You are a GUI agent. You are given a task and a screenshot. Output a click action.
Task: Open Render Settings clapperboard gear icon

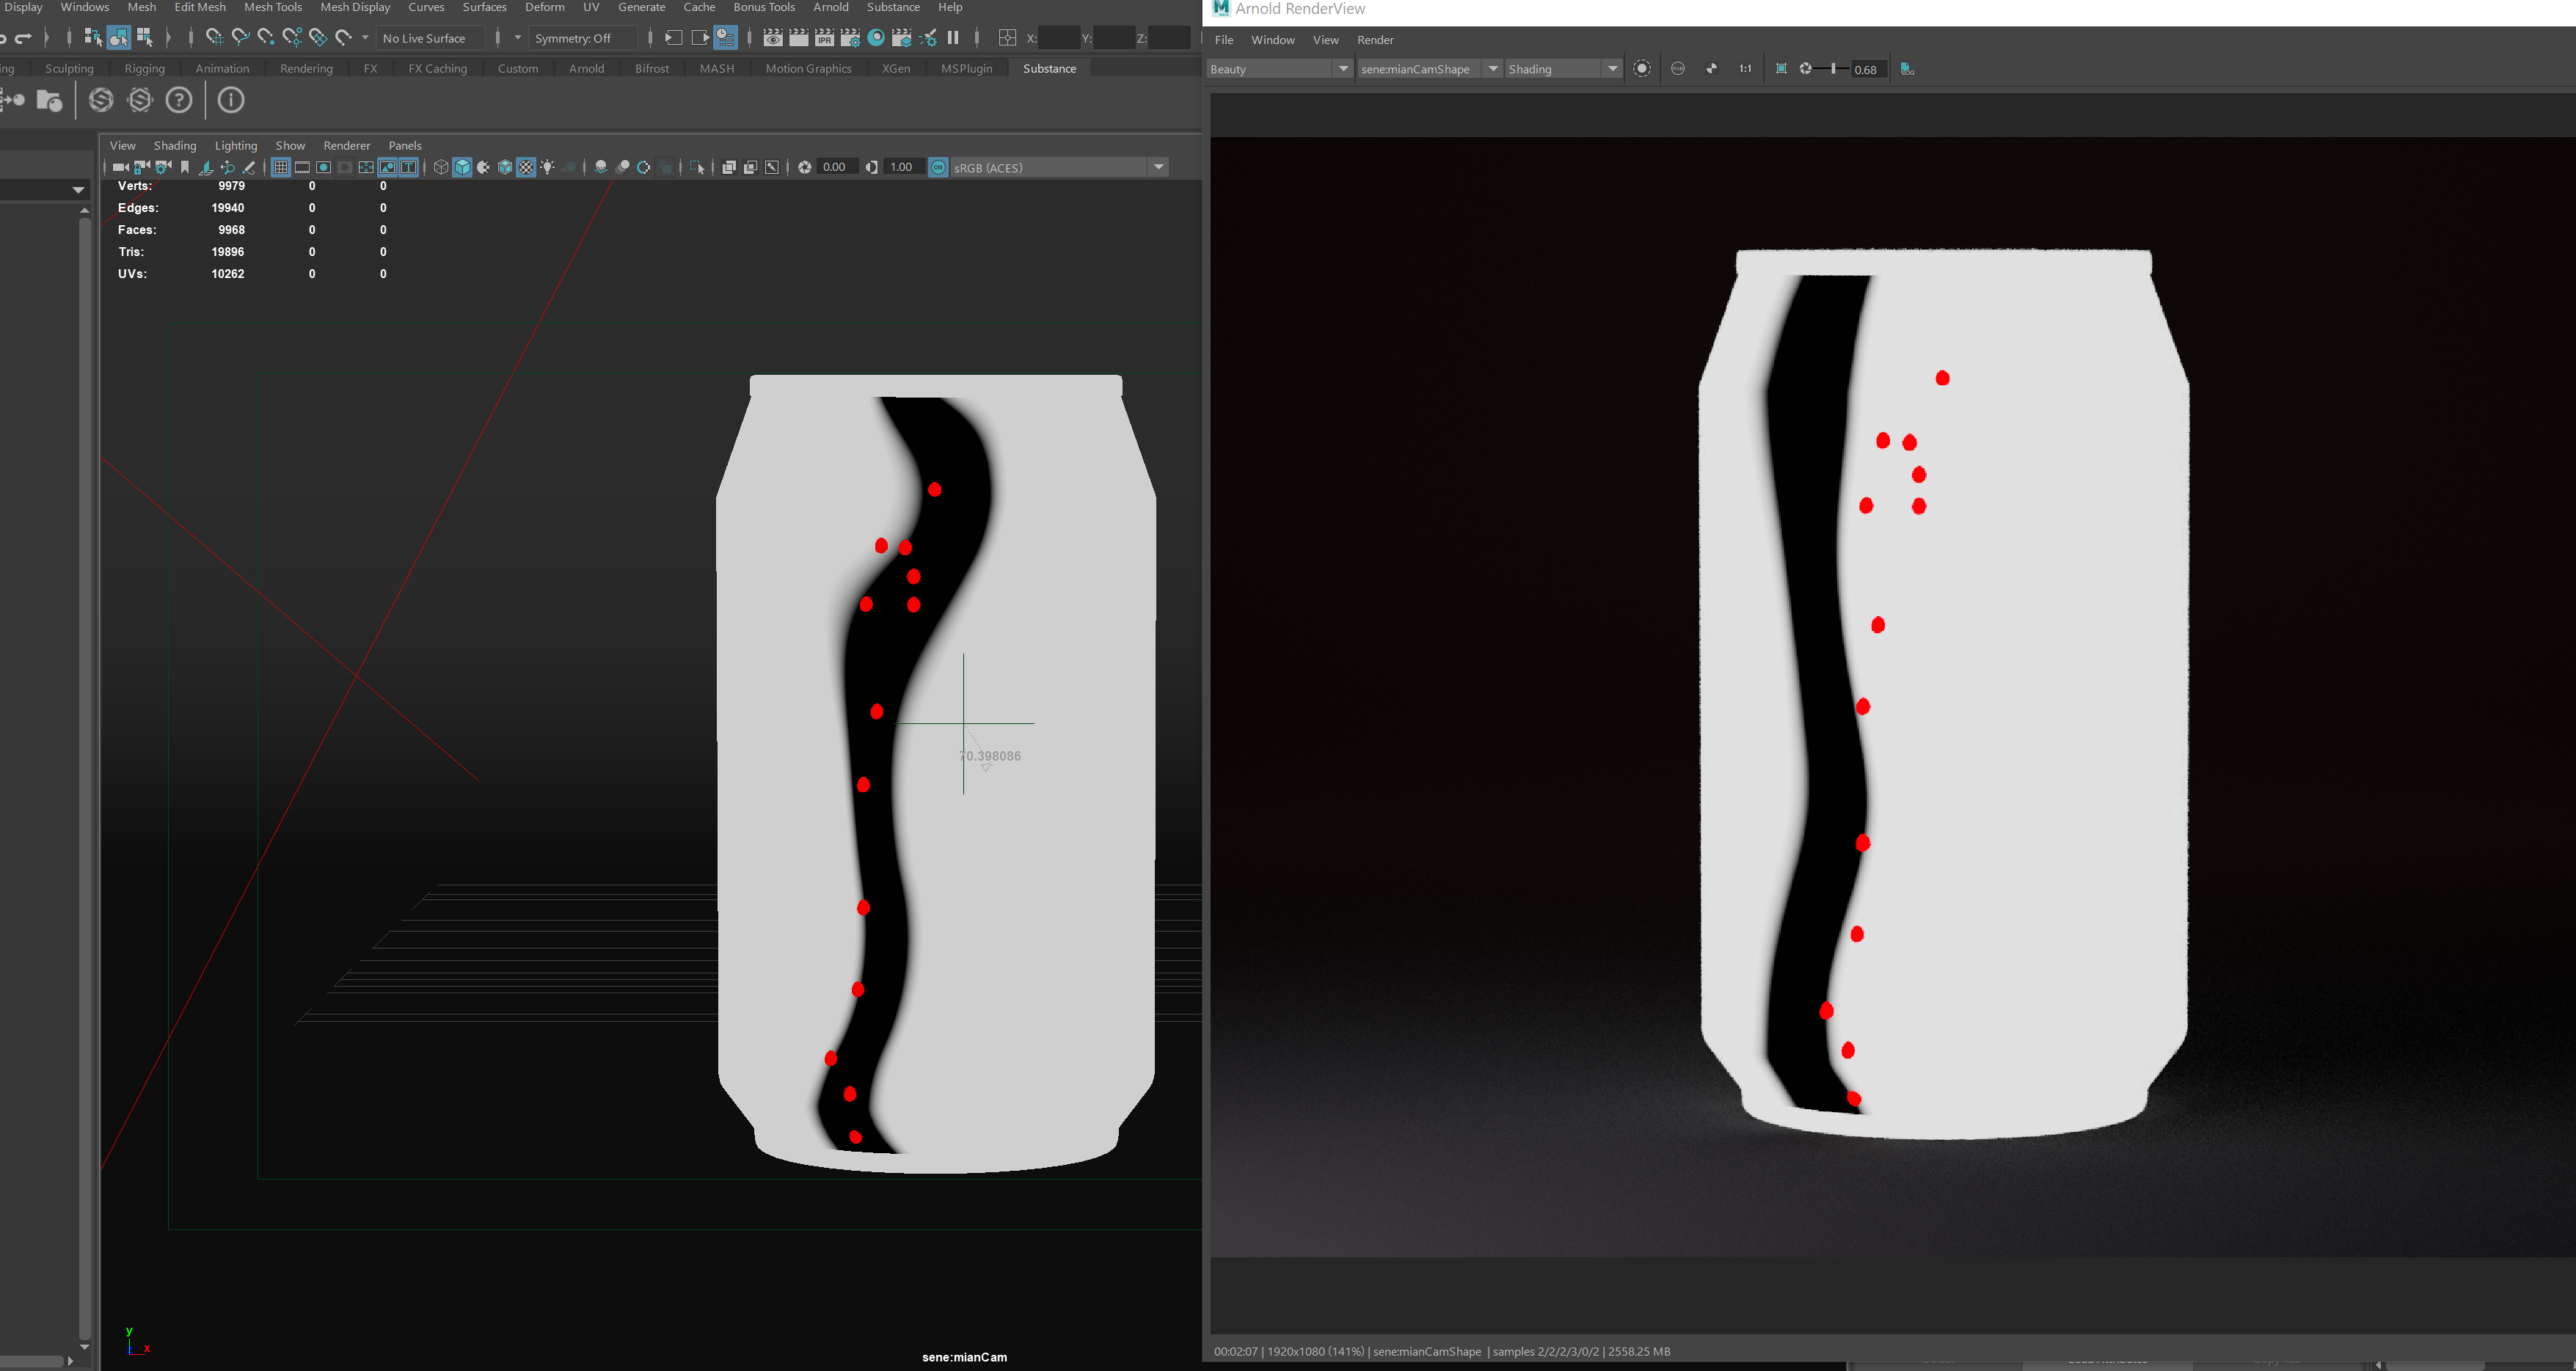pyautogui.click(x=850, y=38)
